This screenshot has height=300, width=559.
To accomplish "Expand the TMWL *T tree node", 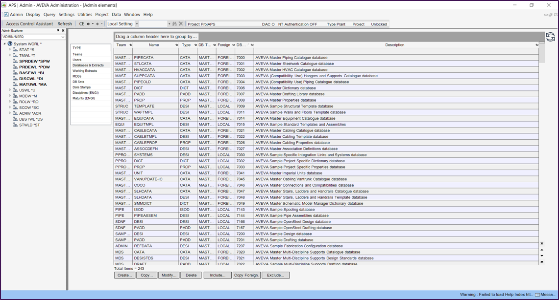I will click(x=10, y=55).
